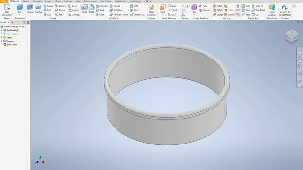Open the Box primitives dropdown

[20, 14]
